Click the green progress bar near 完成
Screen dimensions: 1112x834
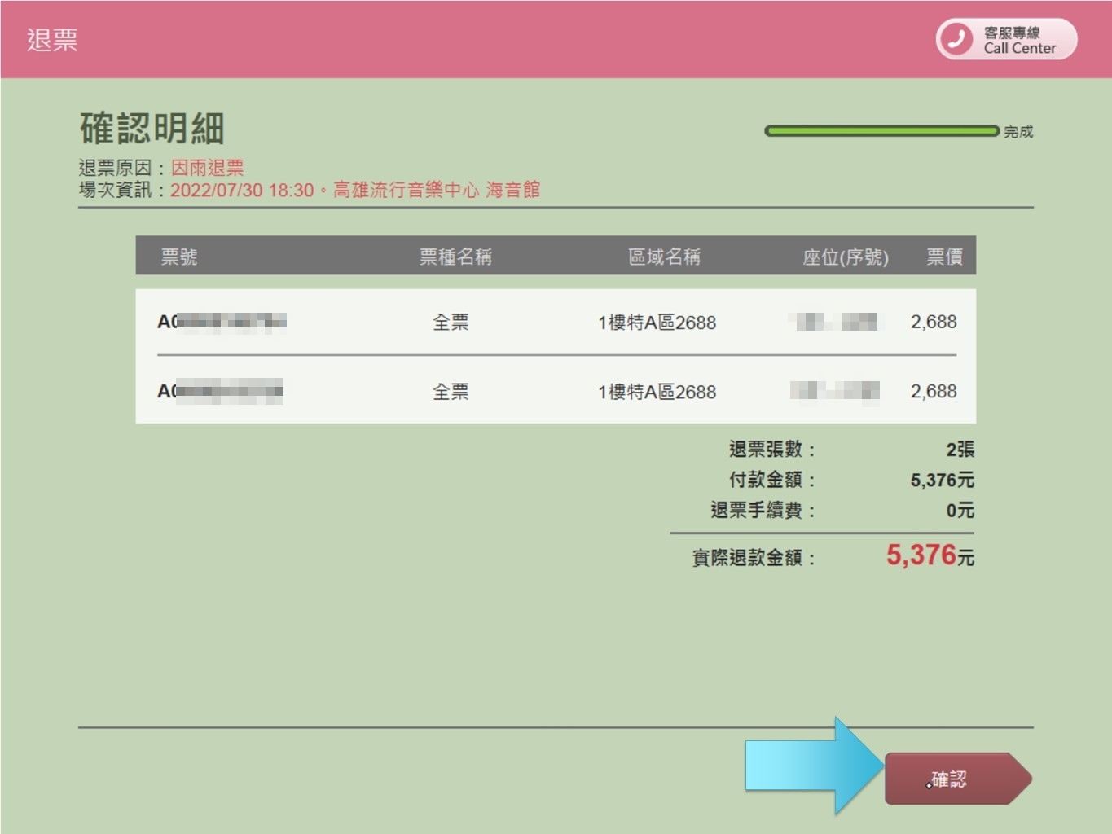click(x=881, y=131)
